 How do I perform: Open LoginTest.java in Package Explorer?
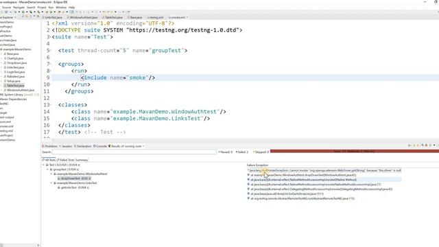pos(16,72)
